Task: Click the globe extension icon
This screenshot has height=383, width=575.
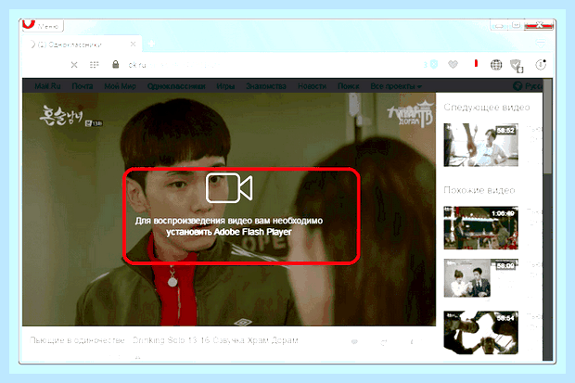Action: click(x=496, y=65)
